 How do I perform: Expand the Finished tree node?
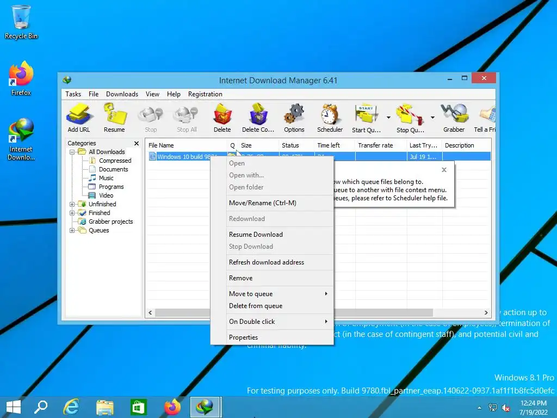click(x=72, y=213)
